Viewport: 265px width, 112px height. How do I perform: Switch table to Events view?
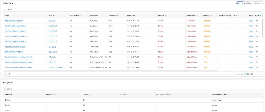point(240,3)
